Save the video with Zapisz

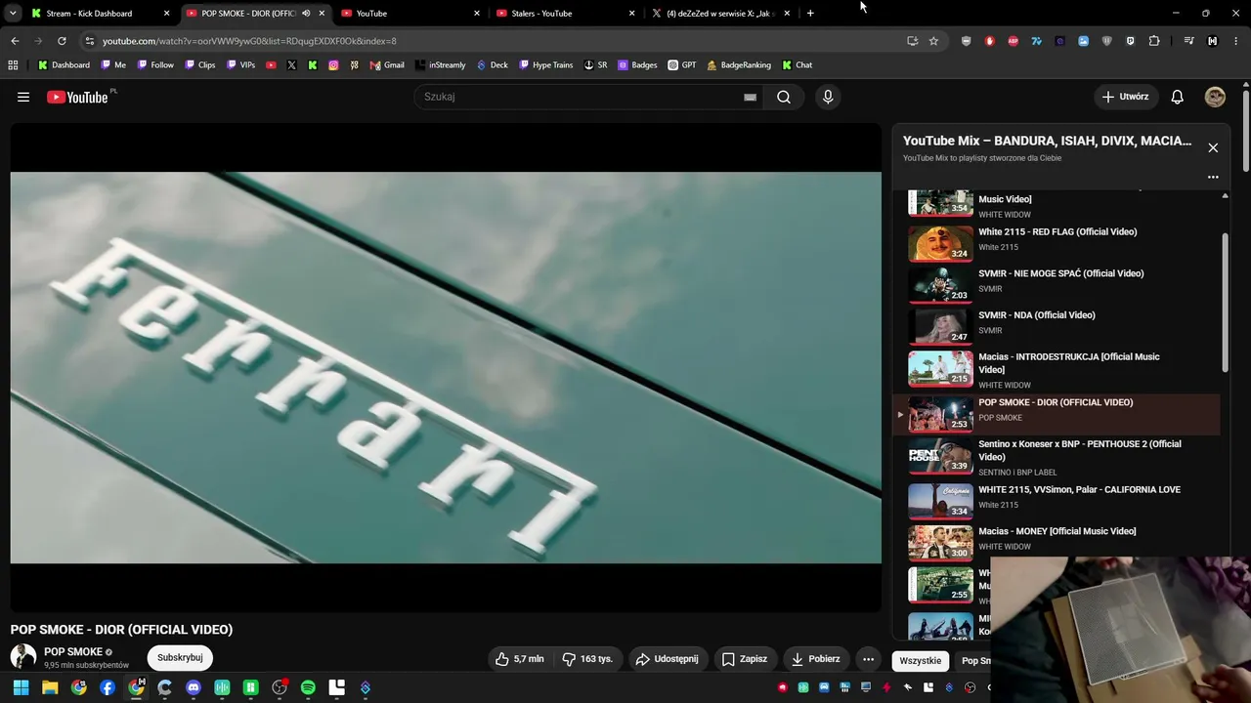pos(744,659)
